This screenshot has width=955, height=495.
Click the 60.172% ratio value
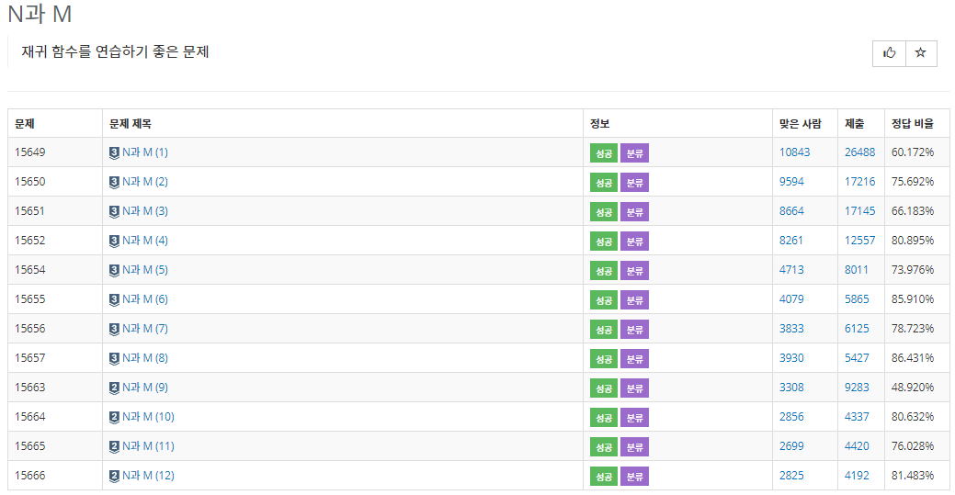[x=913, y=152]
